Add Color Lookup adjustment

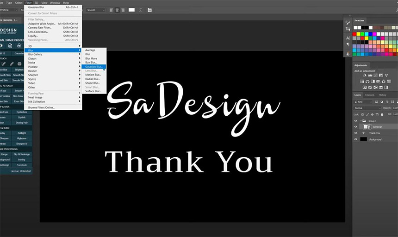pos(389,82)
